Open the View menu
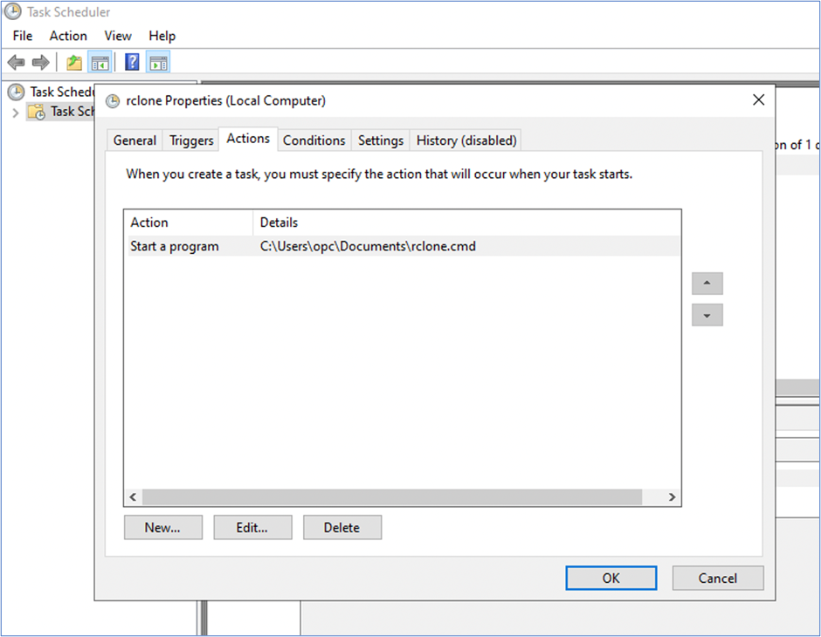 pos(118,36)
